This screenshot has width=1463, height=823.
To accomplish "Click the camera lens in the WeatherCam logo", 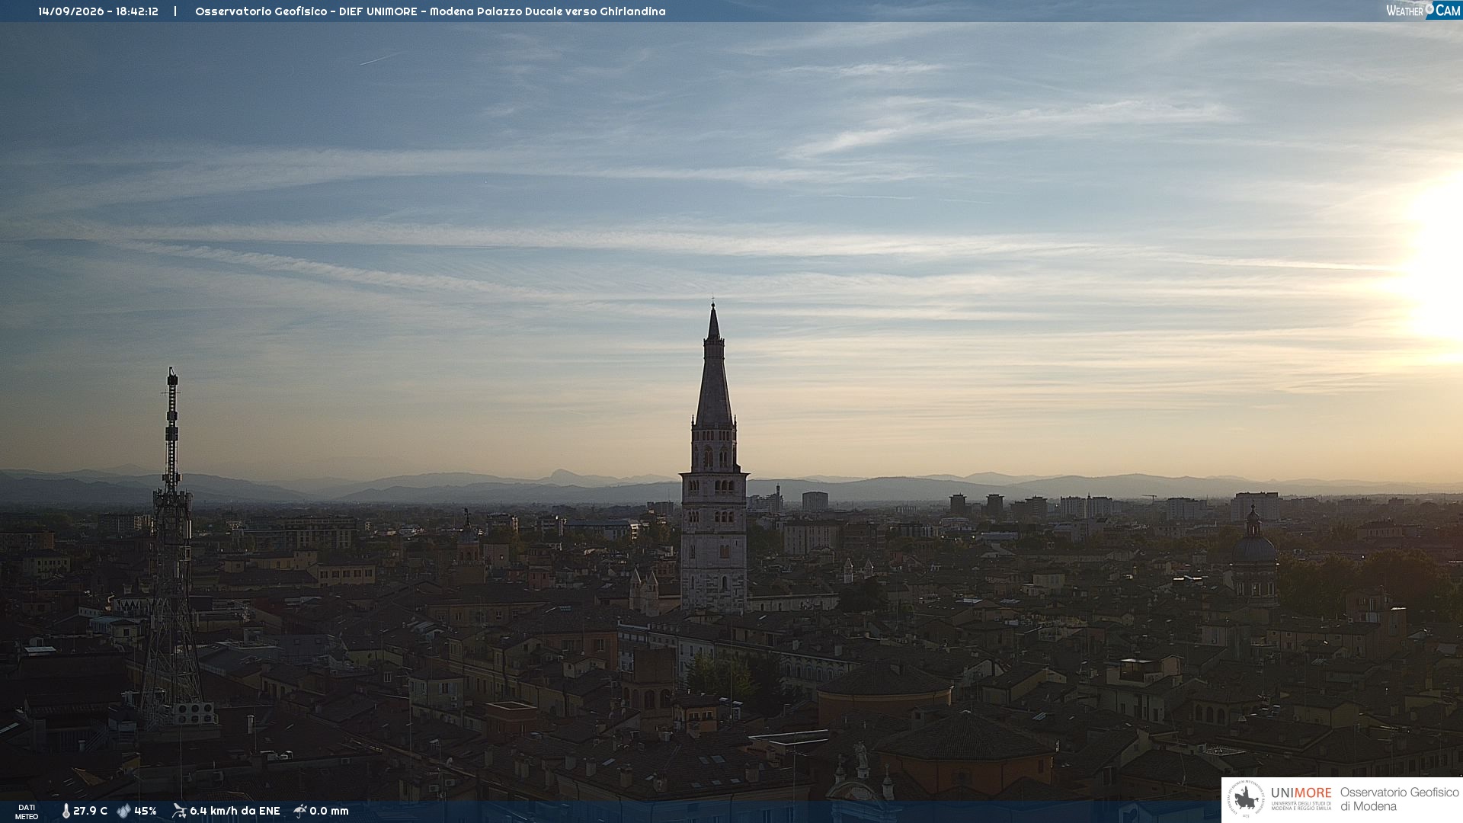I will point(1429,9).
